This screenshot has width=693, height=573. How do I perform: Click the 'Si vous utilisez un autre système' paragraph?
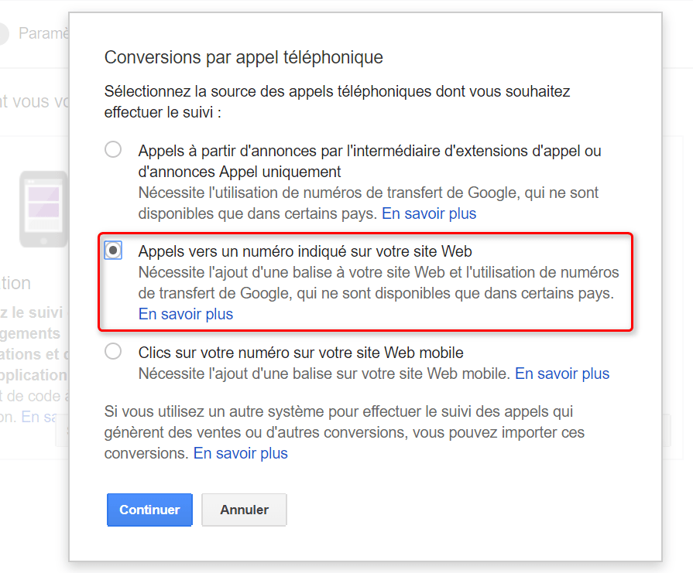[345, 432]
